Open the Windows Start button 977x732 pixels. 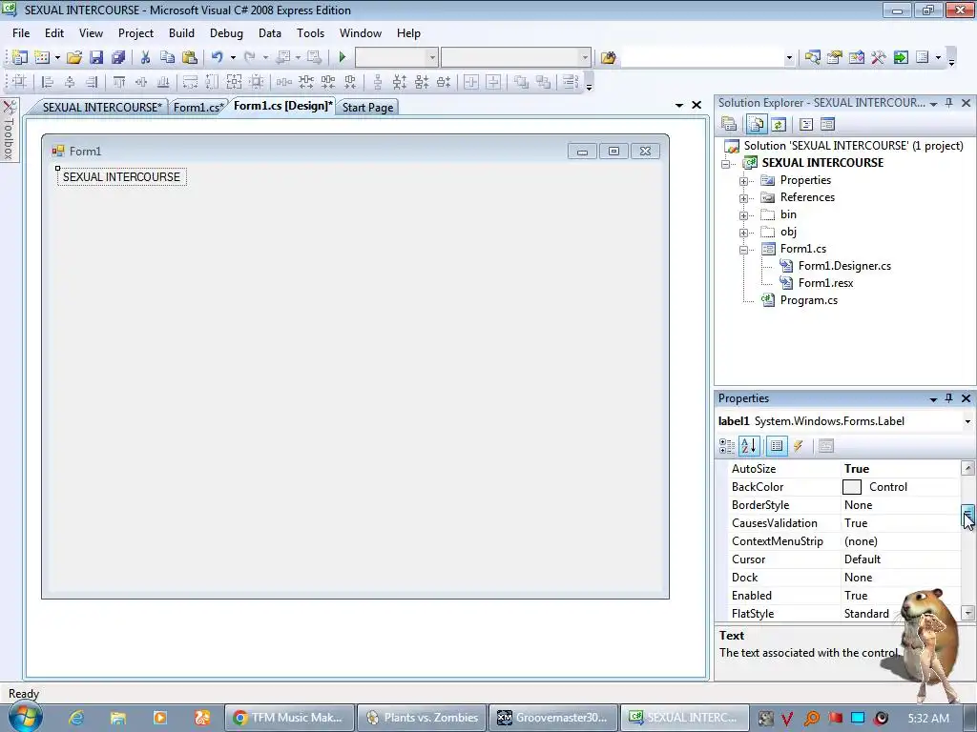[x=25, y=718]
